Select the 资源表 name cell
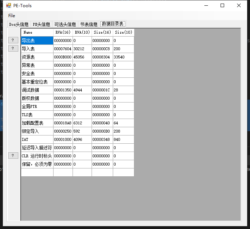The height and width of the screenshot is (229, 250). (x=37, y=57)
